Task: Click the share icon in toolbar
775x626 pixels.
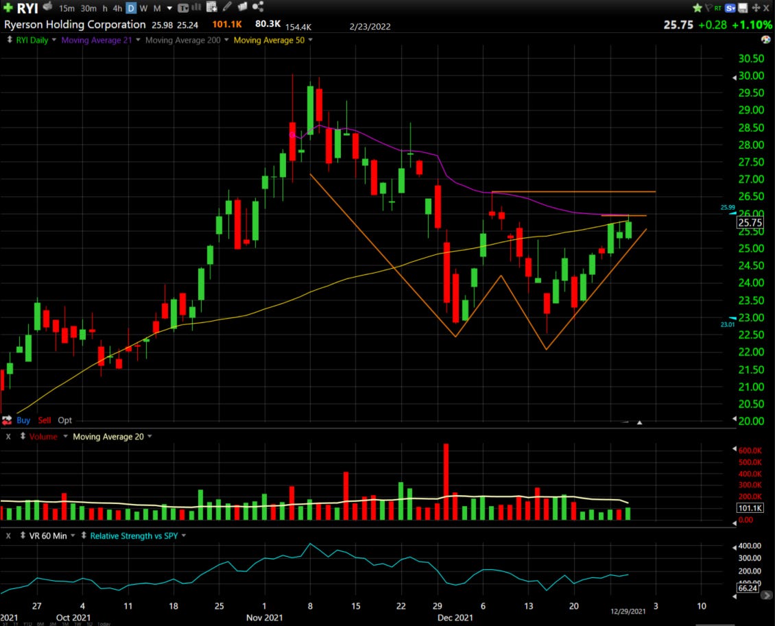Action: click(257, 6)
